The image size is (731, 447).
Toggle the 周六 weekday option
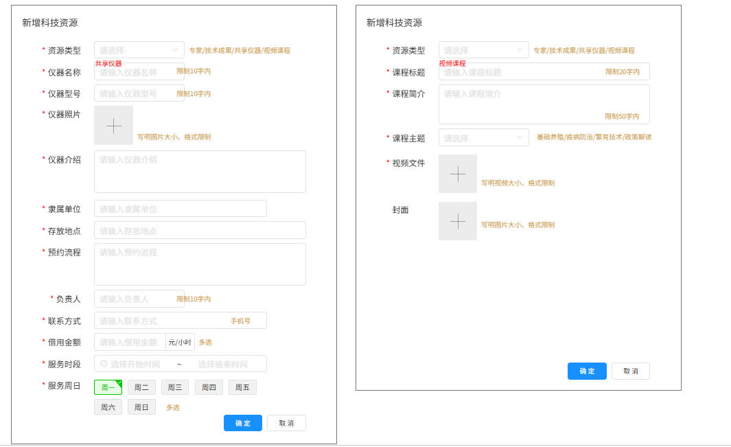coord(108,407)
